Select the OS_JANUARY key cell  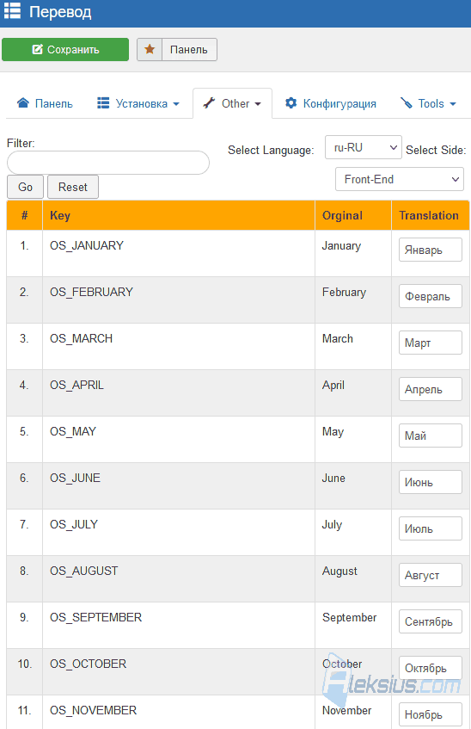(179, 253)
